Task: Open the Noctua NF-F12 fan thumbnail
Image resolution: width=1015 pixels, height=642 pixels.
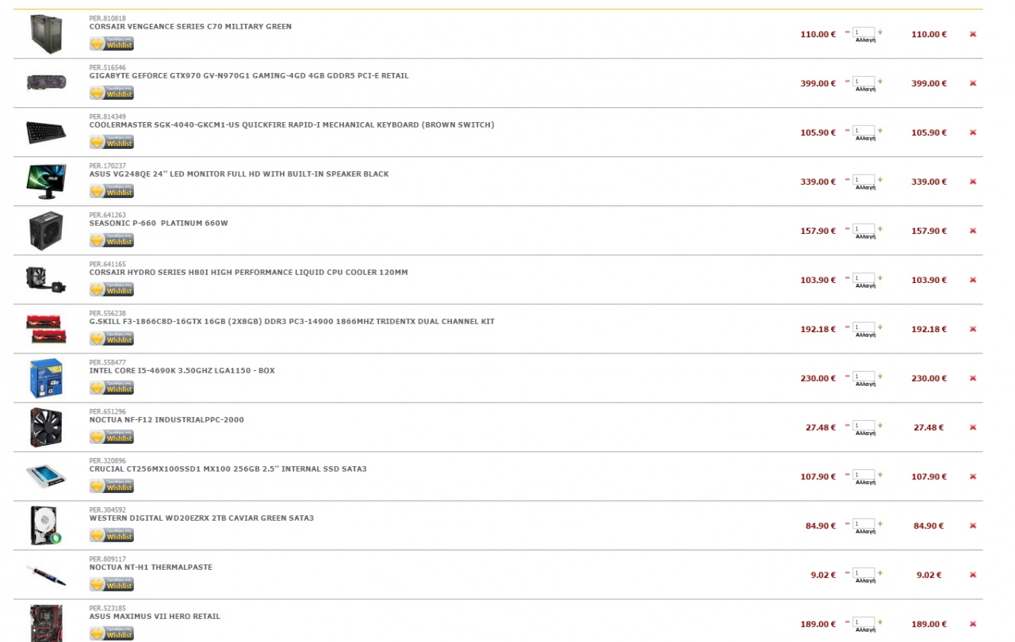Action: (46, 427)
